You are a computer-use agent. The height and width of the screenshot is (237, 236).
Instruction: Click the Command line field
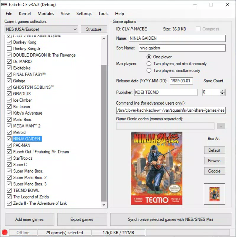coord(171,110)
